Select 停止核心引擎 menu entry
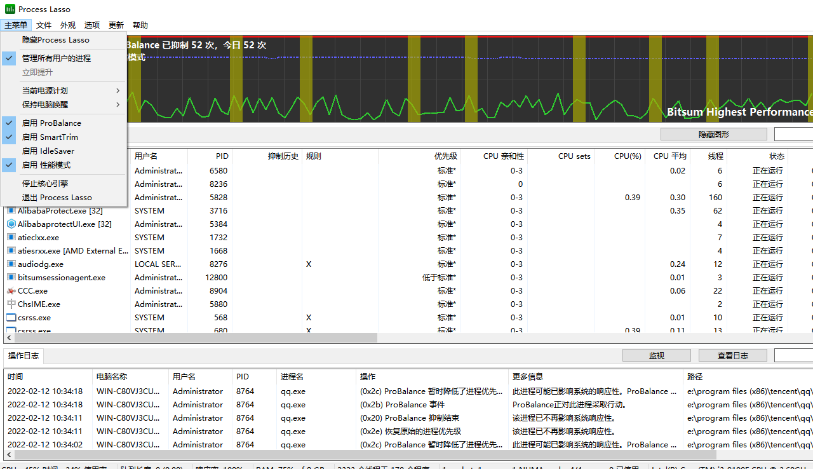Screen dimensions: 813x469 point(64,183)
